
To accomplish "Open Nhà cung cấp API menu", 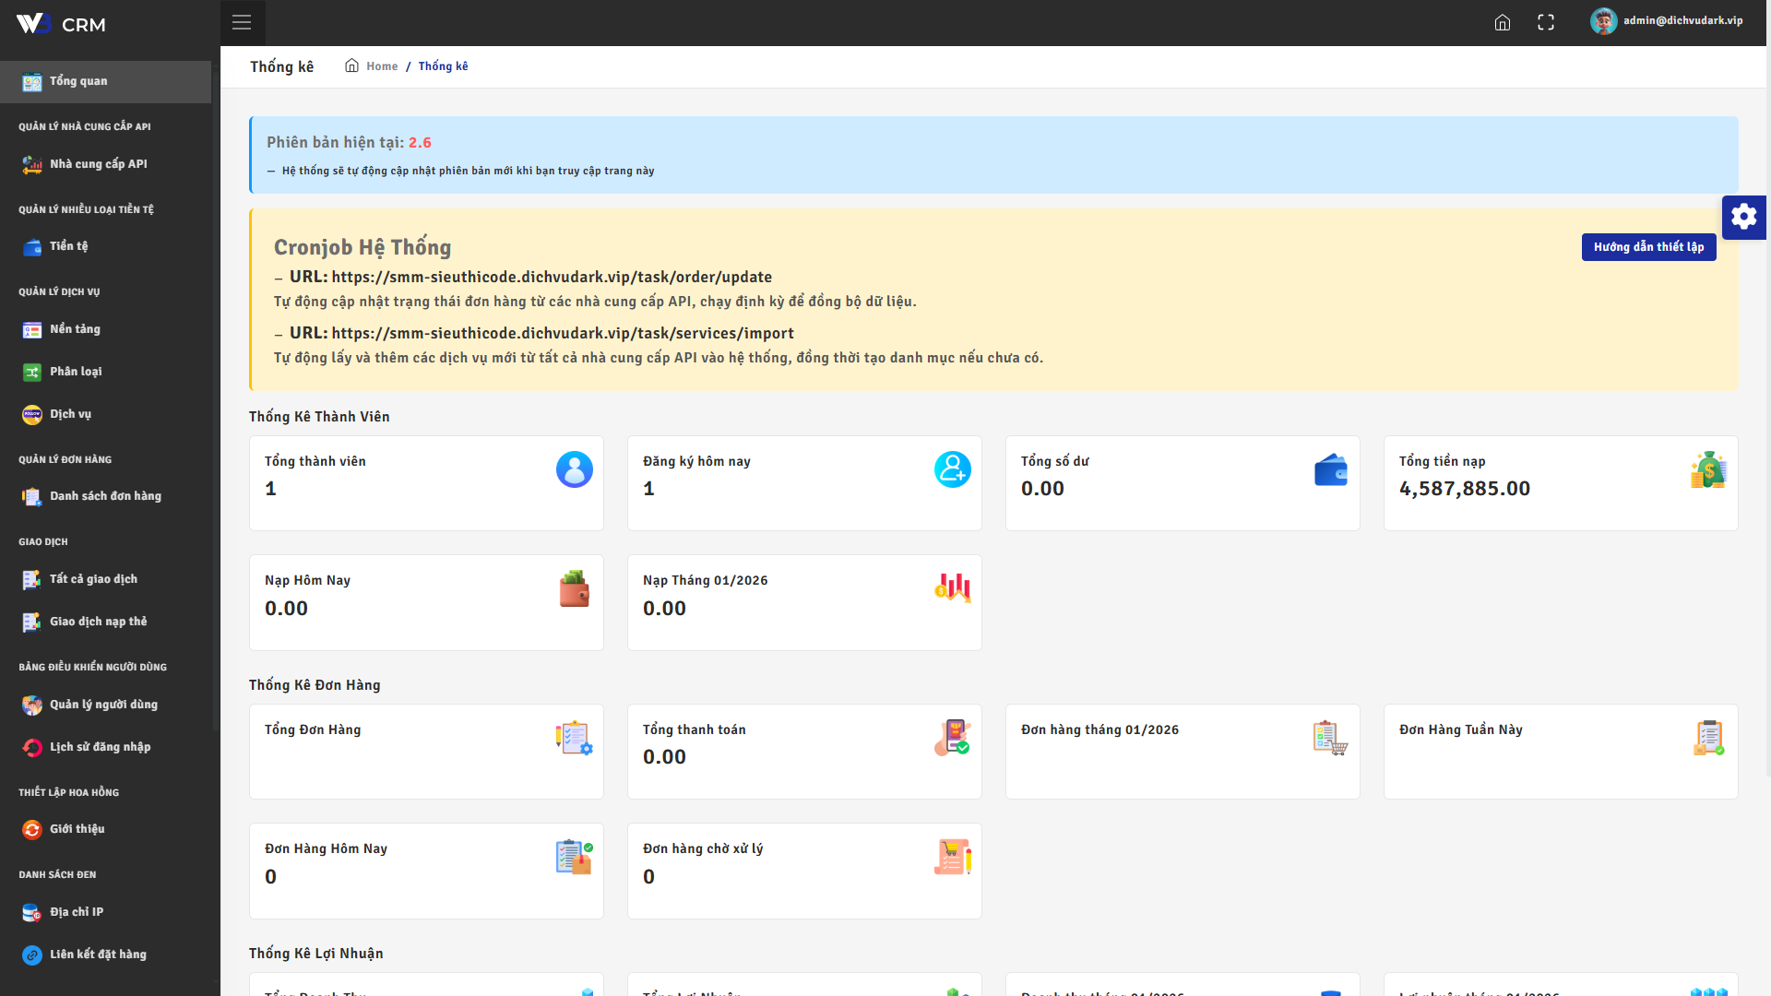I will pyautogui.click(x=98, y=164).
